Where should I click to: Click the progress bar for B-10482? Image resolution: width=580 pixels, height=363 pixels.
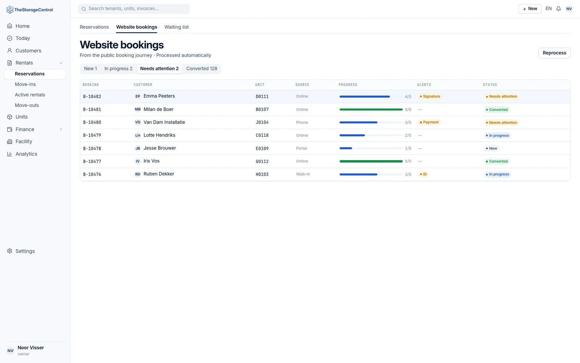371,97
